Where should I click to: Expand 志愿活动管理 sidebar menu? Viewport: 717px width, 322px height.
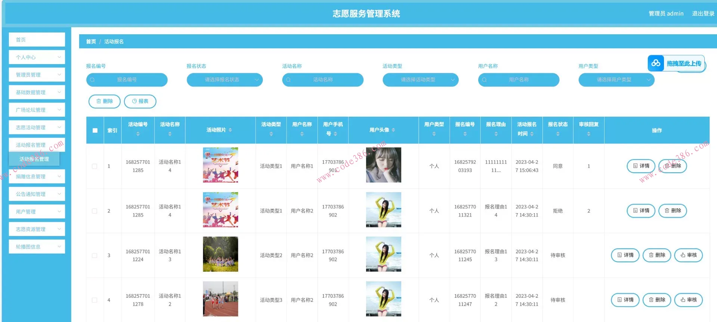[37, 127]
